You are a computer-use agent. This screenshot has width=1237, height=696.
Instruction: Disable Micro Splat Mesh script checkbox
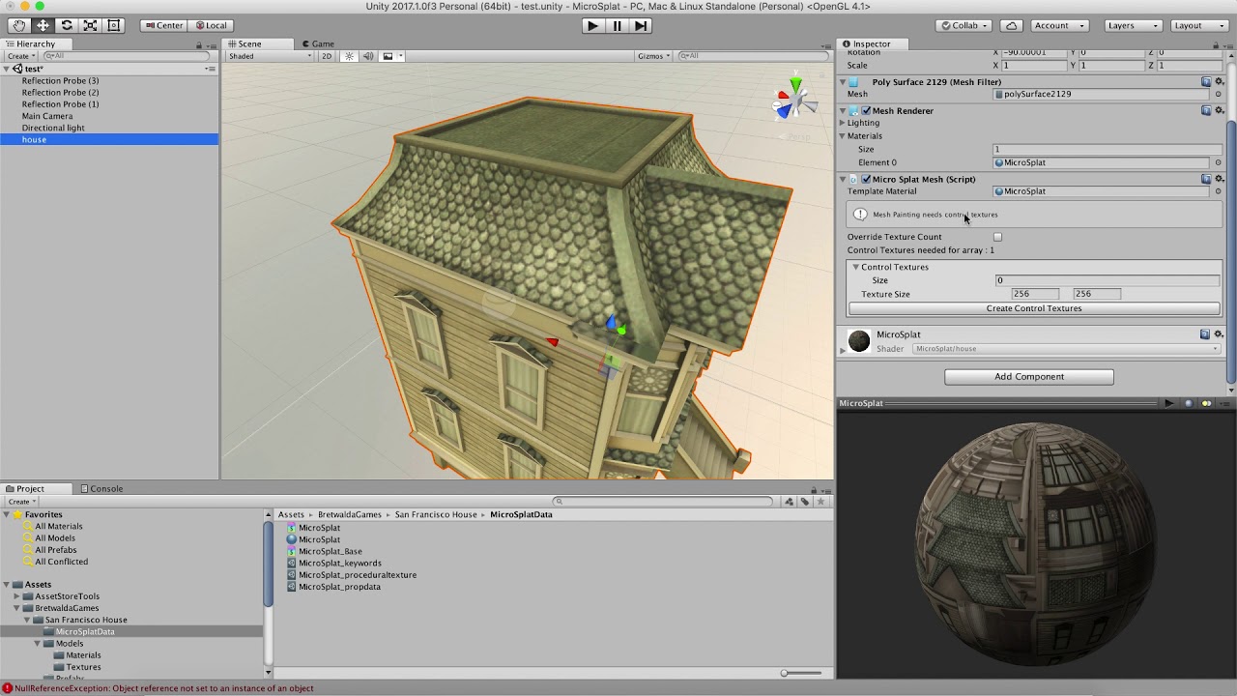point(866,179)
